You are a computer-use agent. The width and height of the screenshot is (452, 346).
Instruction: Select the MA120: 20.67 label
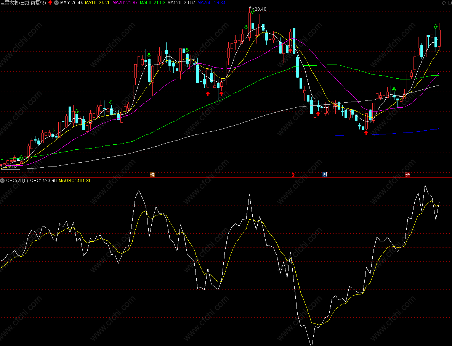181,3
